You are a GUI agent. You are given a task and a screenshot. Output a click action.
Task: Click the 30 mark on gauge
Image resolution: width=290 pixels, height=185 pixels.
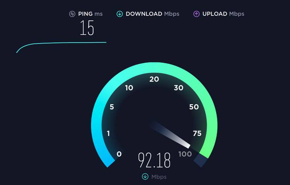(x=179, y=88)
